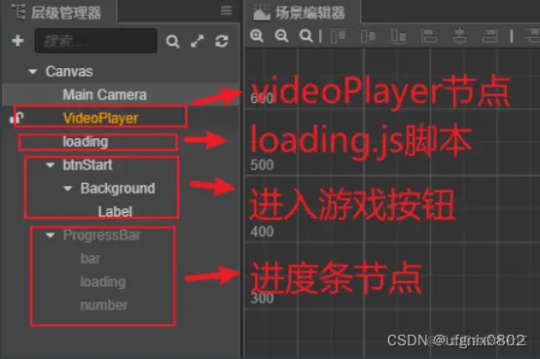Select the Main Camera node

pos(105,95)
